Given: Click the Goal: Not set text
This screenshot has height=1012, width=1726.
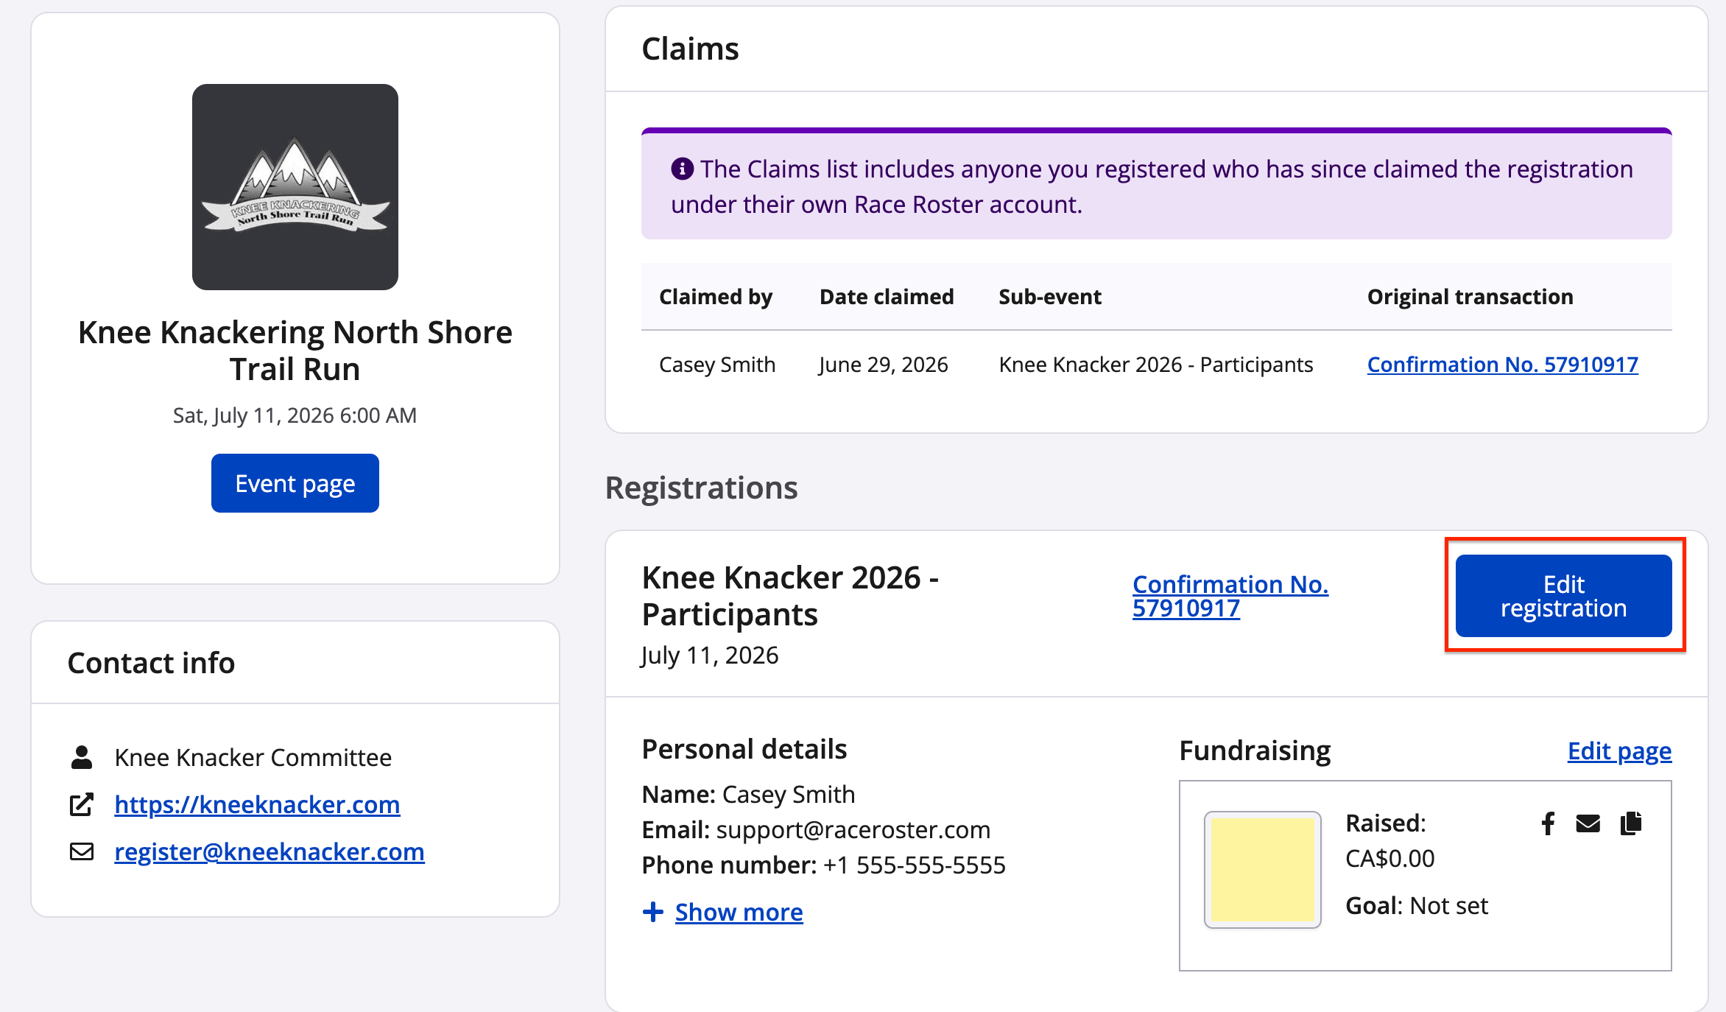Looking at the screenshot, I should [1417, 905].
